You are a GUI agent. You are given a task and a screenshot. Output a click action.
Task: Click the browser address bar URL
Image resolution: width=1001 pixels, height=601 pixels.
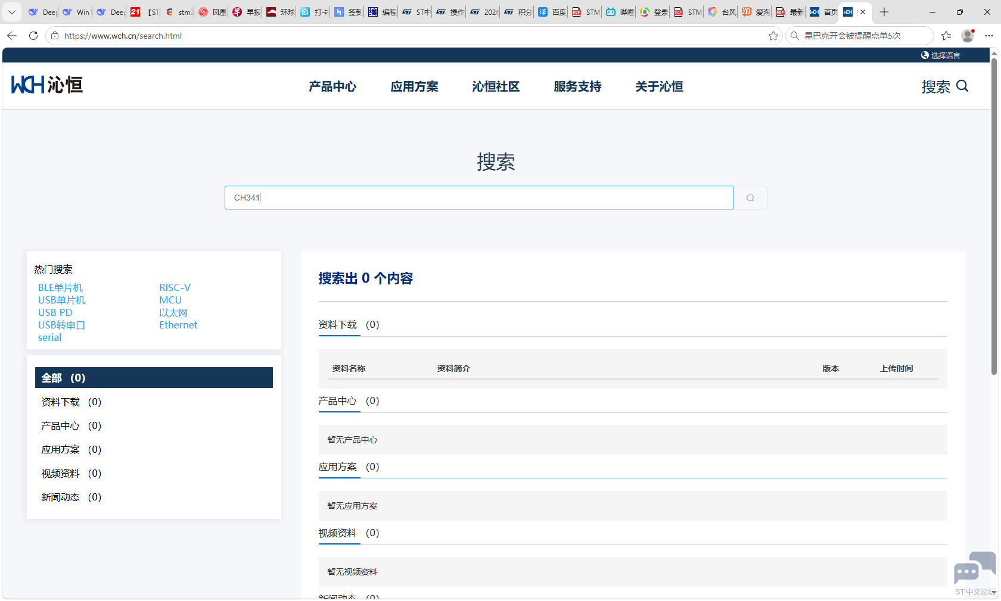(123, 36)
